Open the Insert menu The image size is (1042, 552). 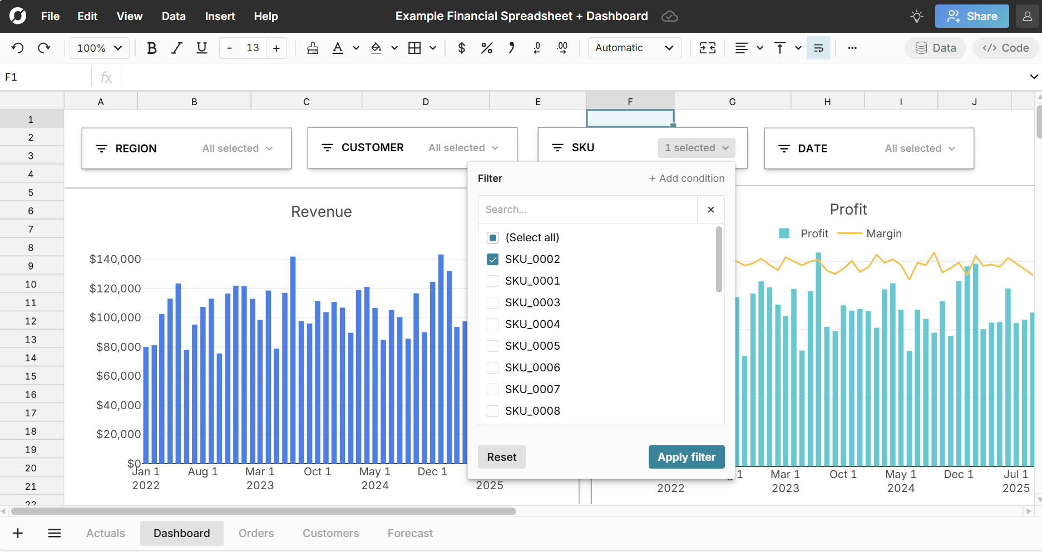[220, 16]
